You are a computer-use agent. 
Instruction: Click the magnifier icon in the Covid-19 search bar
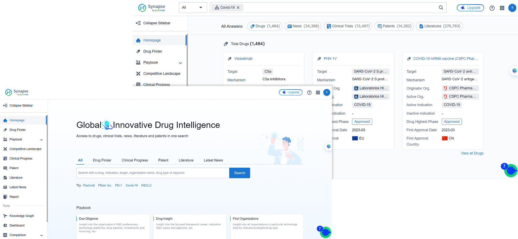pos(441,8)
